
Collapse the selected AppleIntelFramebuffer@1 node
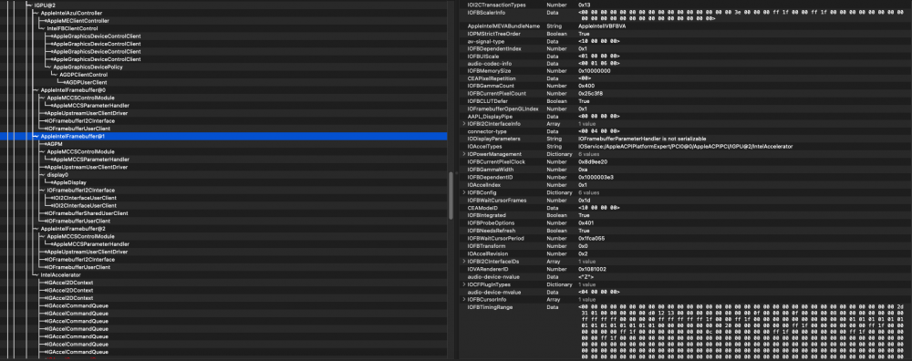coord(36,136)
